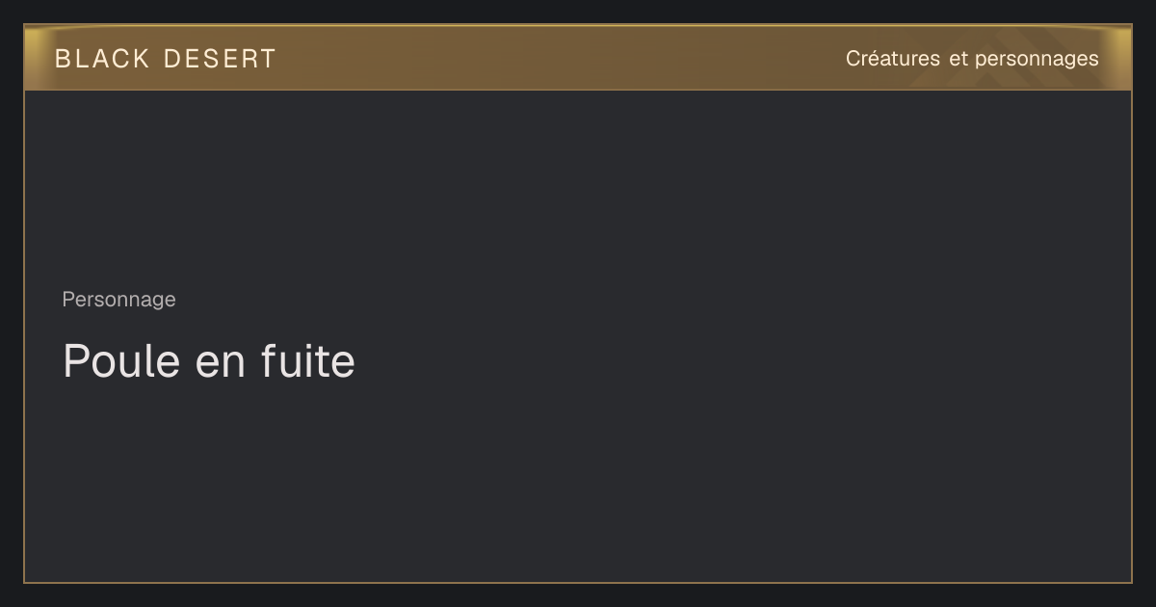Click the dark card area above the Personnage label

point(578,188)
